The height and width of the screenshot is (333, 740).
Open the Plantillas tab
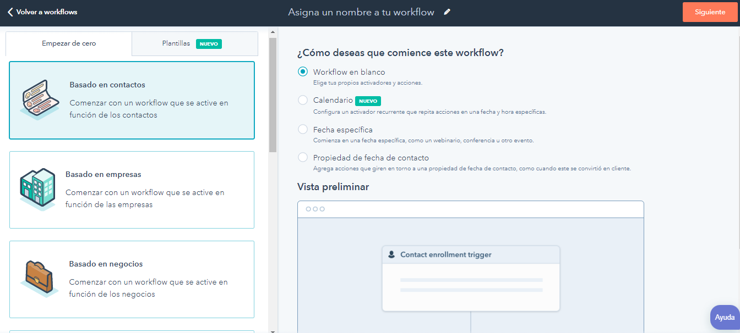(x=195, y=43)
